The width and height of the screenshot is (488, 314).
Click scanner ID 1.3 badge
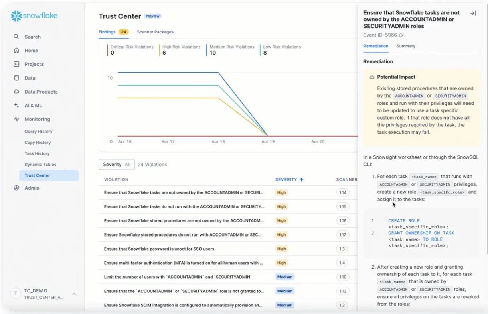click(x=342, y=249)
